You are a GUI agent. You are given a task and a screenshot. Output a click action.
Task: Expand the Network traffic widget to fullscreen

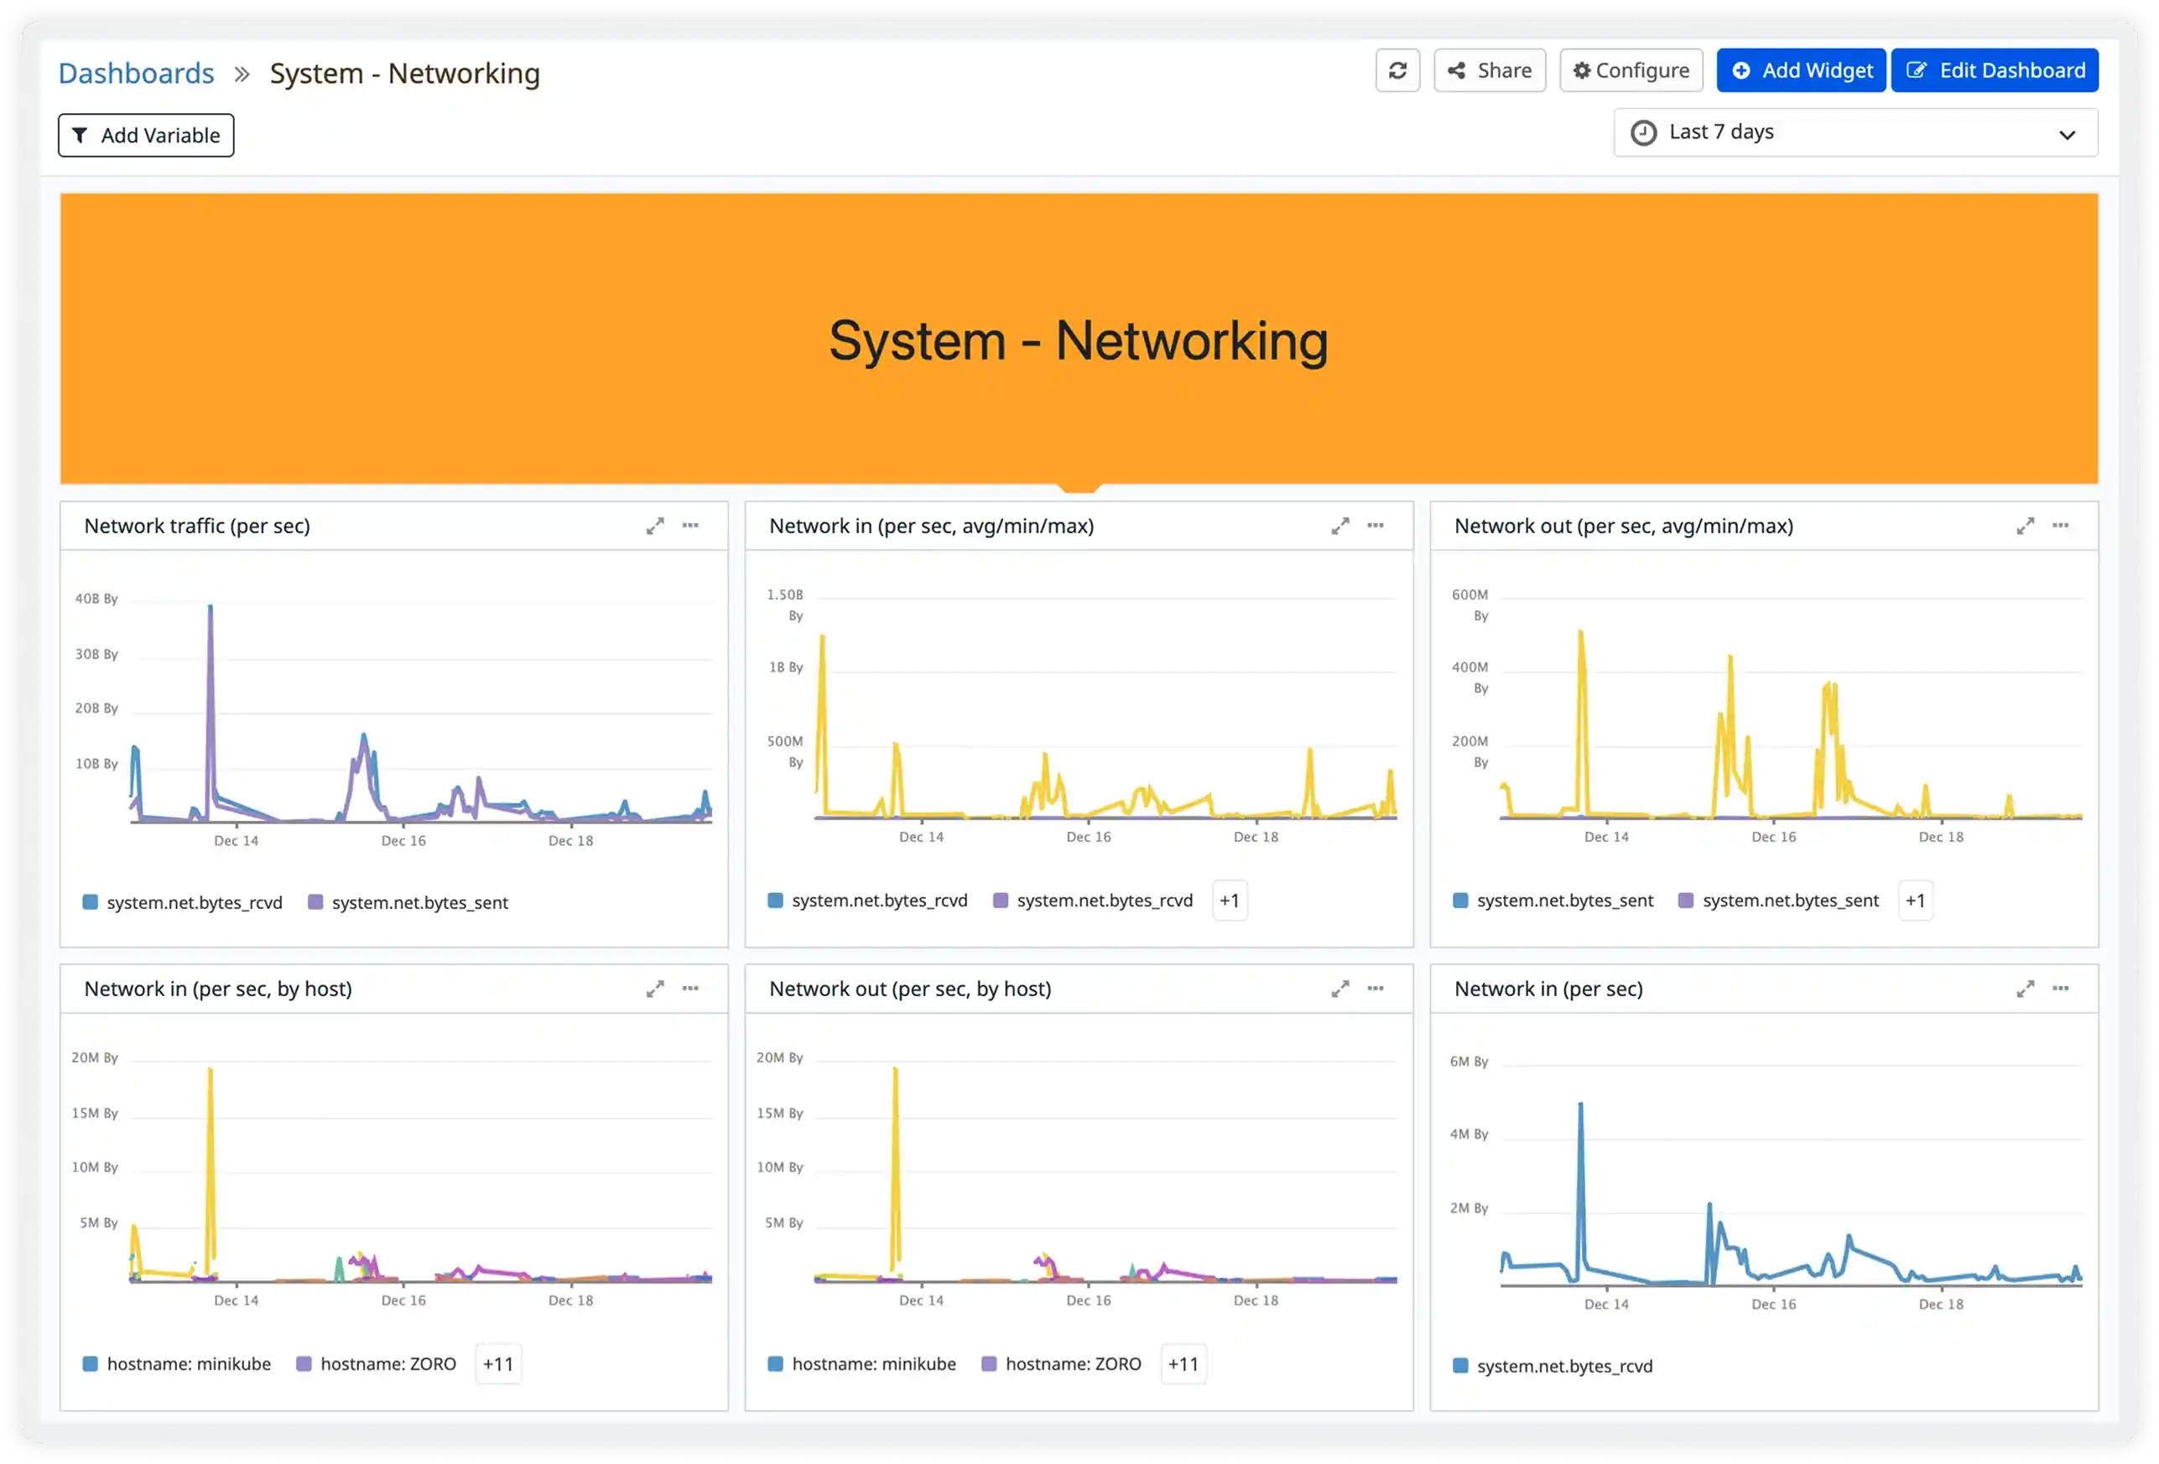pyautogui.click(x=656, y=526)
